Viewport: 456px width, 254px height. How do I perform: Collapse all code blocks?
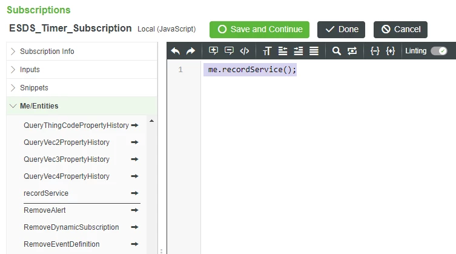pos(375,51)
